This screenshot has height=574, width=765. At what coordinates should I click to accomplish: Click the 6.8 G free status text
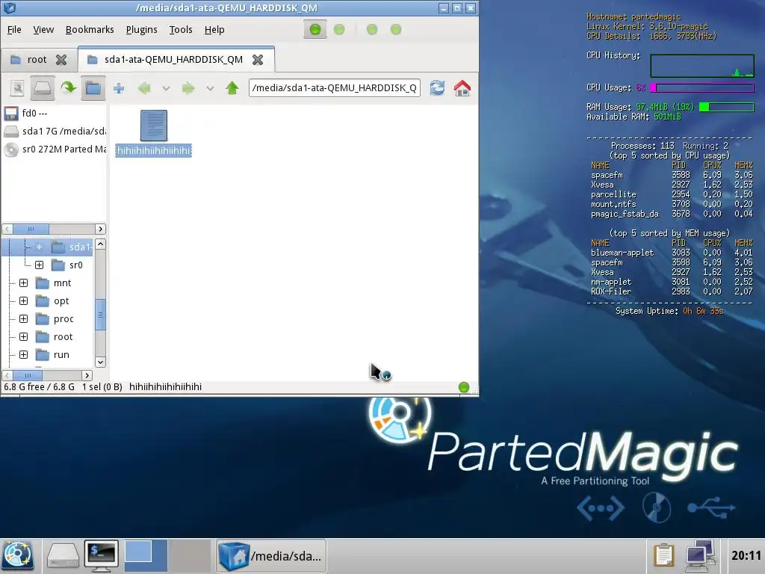tap(39, 387)
